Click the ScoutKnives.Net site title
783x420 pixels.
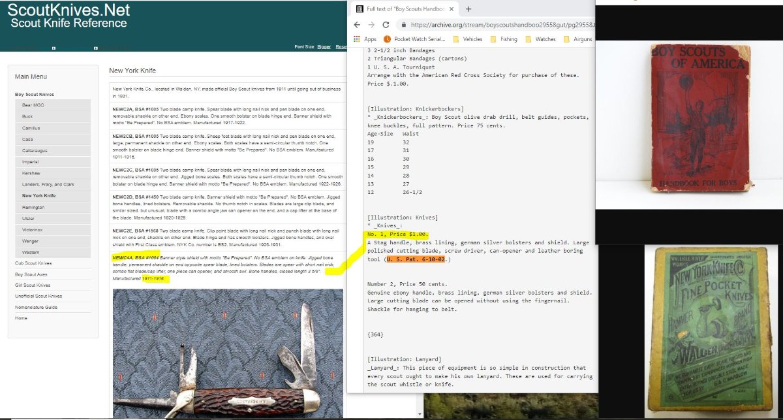(x=69, y=10)
